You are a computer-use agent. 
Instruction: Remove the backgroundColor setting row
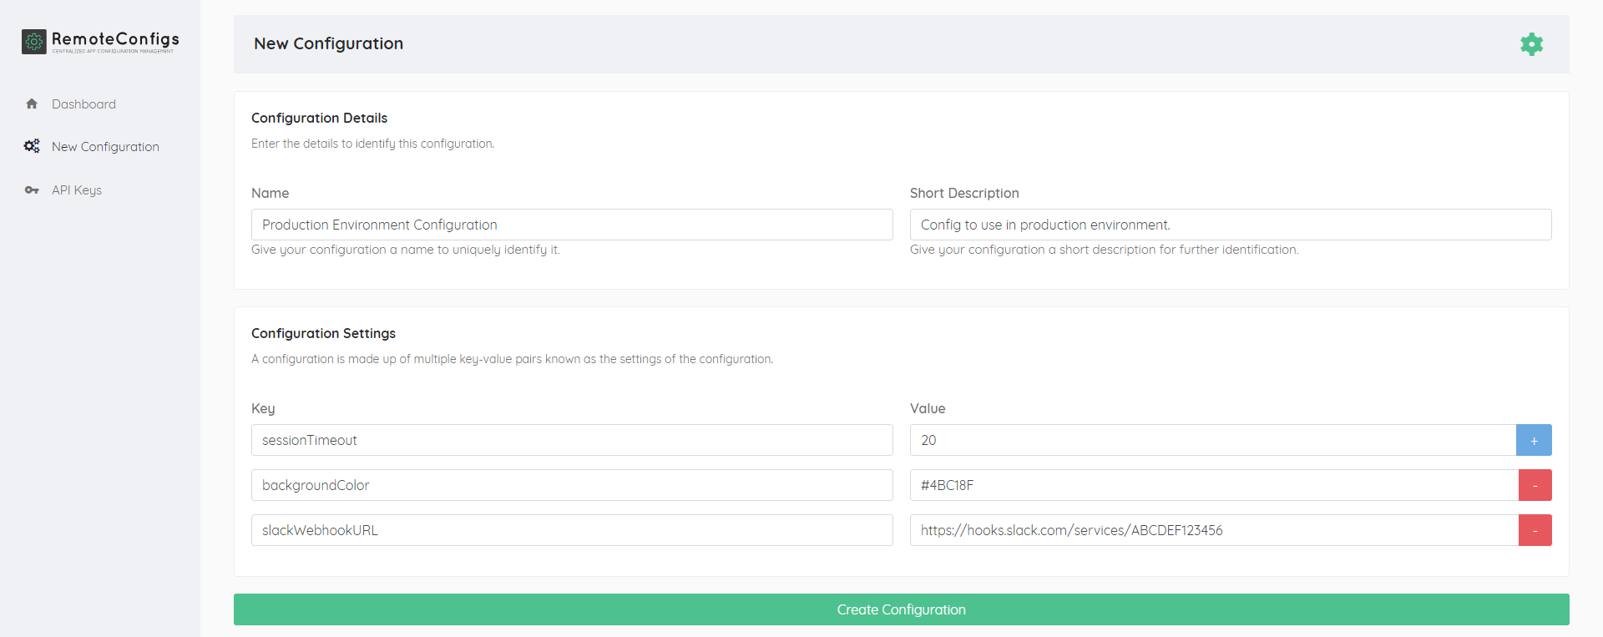pos(1535,485)
